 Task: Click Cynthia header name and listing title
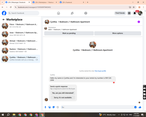tap(70, 22)
